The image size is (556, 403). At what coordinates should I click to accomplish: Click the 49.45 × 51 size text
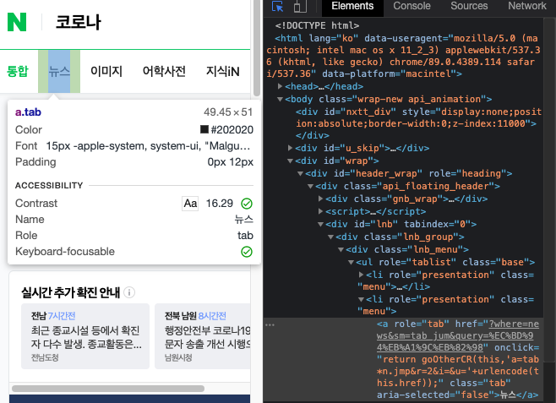(x=228, y=112)
